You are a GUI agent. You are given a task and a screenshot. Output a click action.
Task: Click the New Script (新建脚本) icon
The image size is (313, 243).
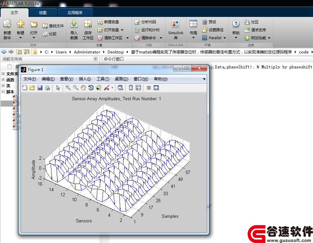[x=7, y=24]
